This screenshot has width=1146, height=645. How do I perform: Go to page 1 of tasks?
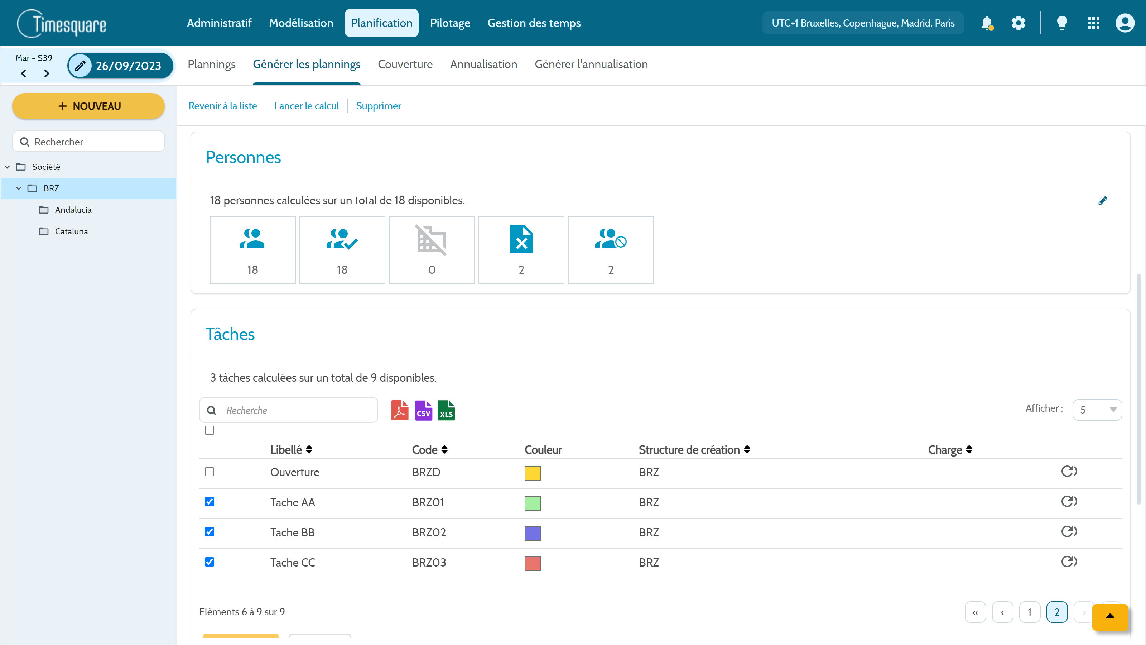coord(1030,612)
